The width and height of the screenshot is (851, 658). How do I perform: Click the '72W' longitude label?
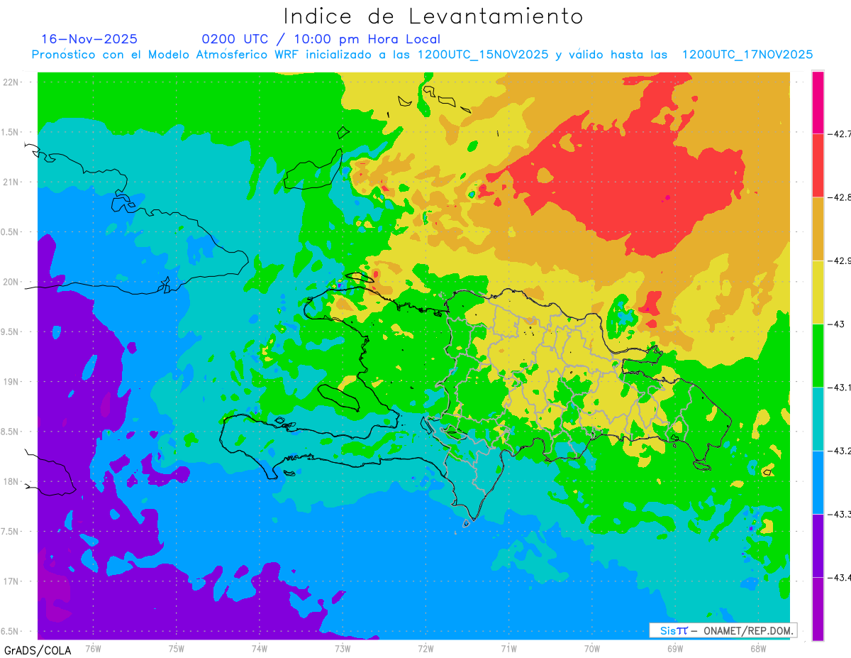[425, 648]
